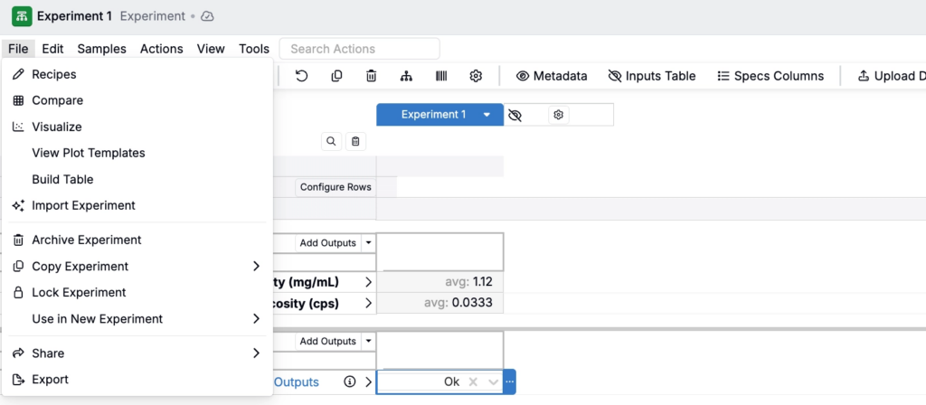Viewport: 926px width, 405px height.
Task: Open the Experiment 1 column dropdown
Action: point(487,115)
